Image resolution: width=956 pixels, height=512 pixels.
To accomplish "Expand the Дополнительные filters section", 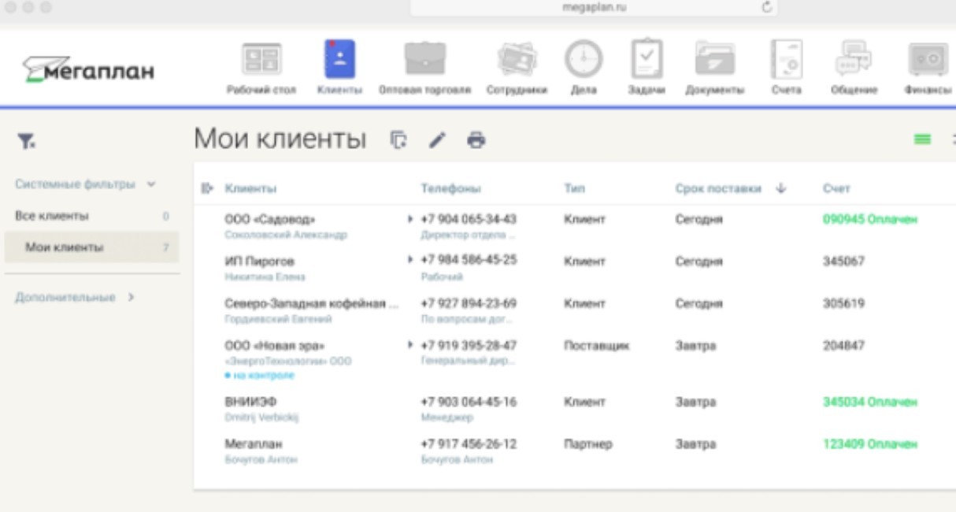I will (x=132, y=298).
